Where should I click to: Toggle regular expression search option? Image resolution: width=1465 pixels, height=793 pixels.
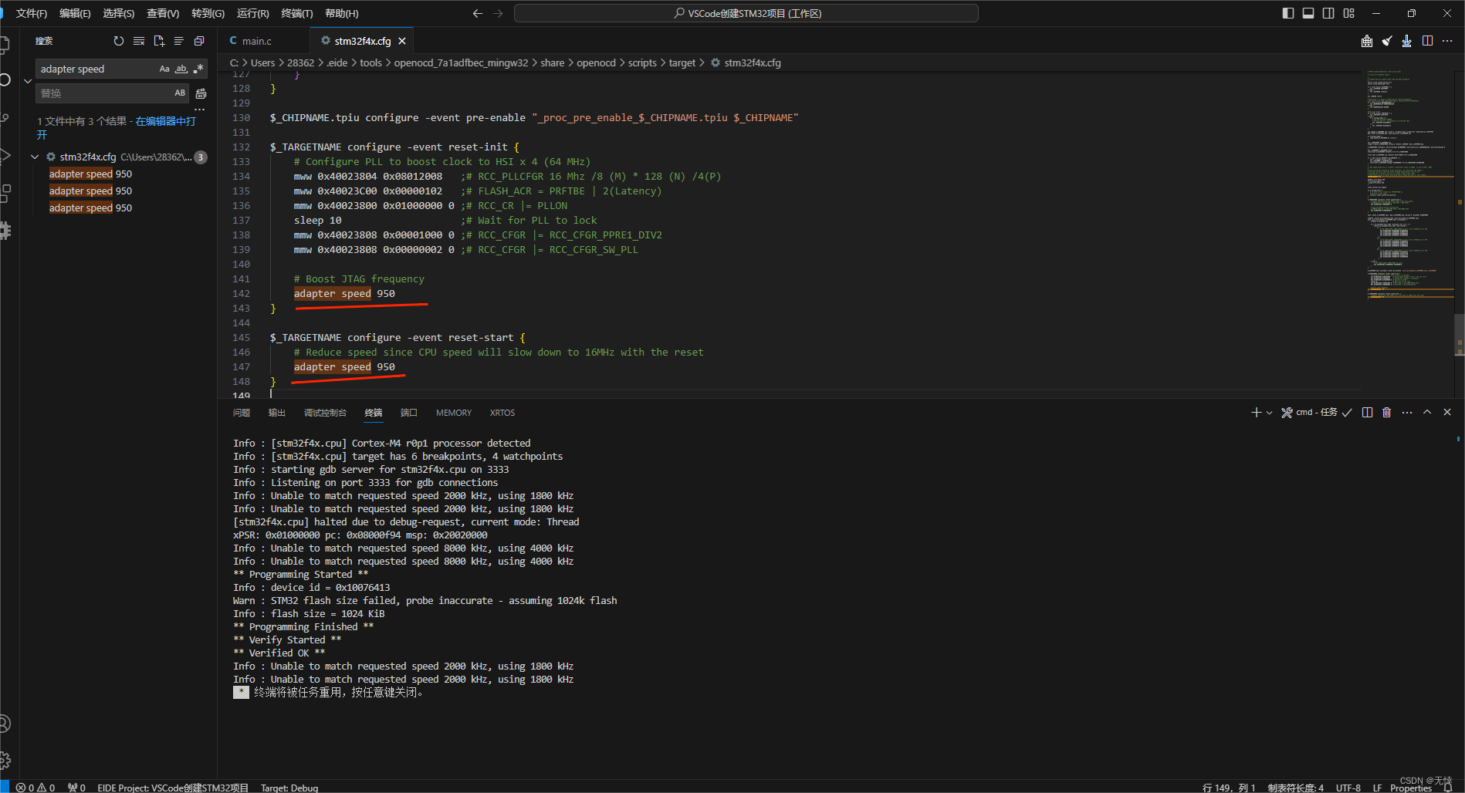(198, 69)
